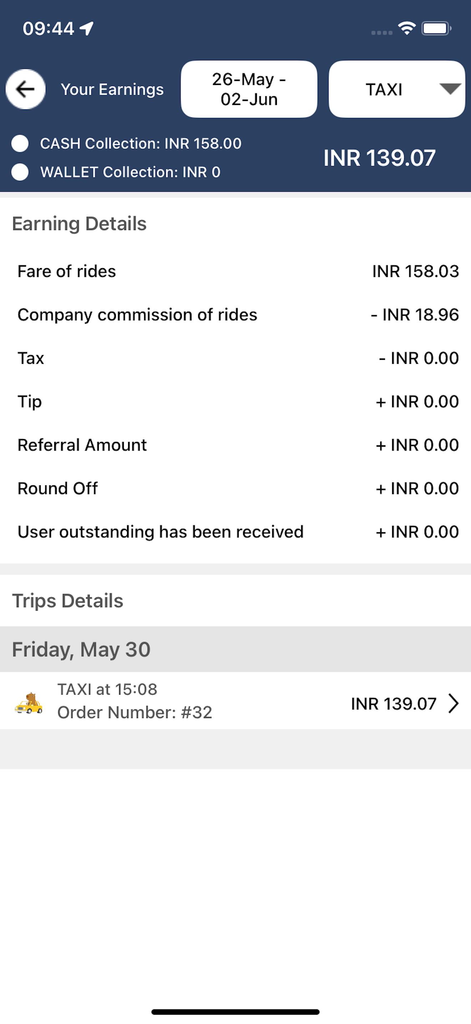Tap the Wi-Fi status icon
Image resolution: width=471 pixels, height=1024 pixels.
click(407, 28)
